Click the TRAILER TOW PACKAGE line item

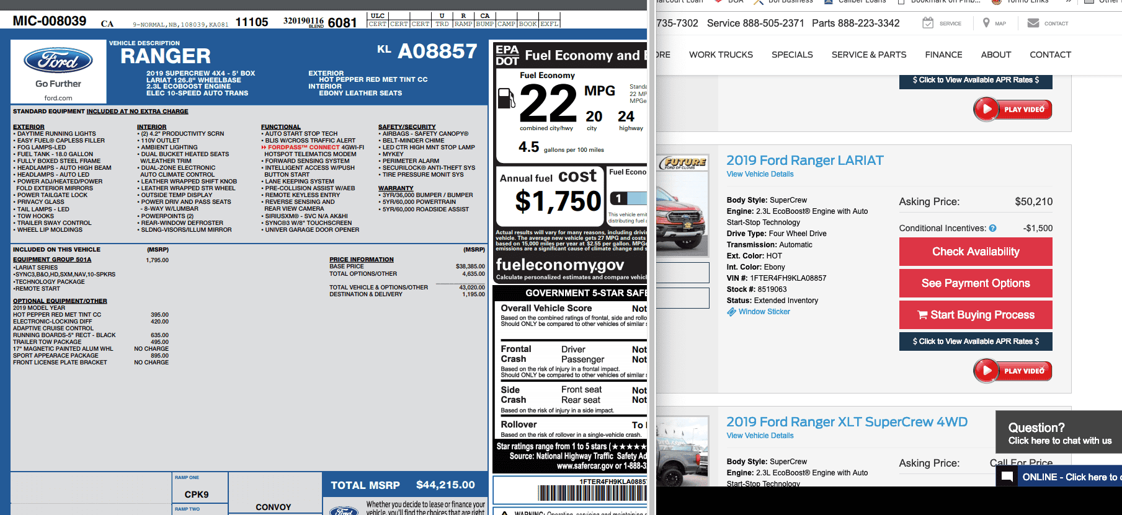click(47, 342)
